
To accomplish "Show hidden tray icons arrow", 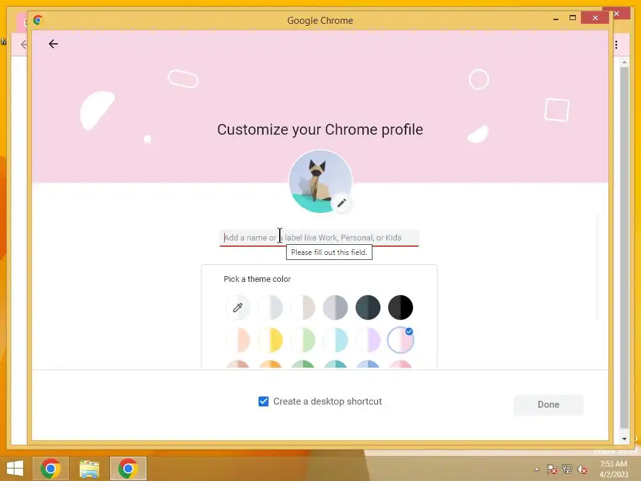I will click(x=536, y=469).
